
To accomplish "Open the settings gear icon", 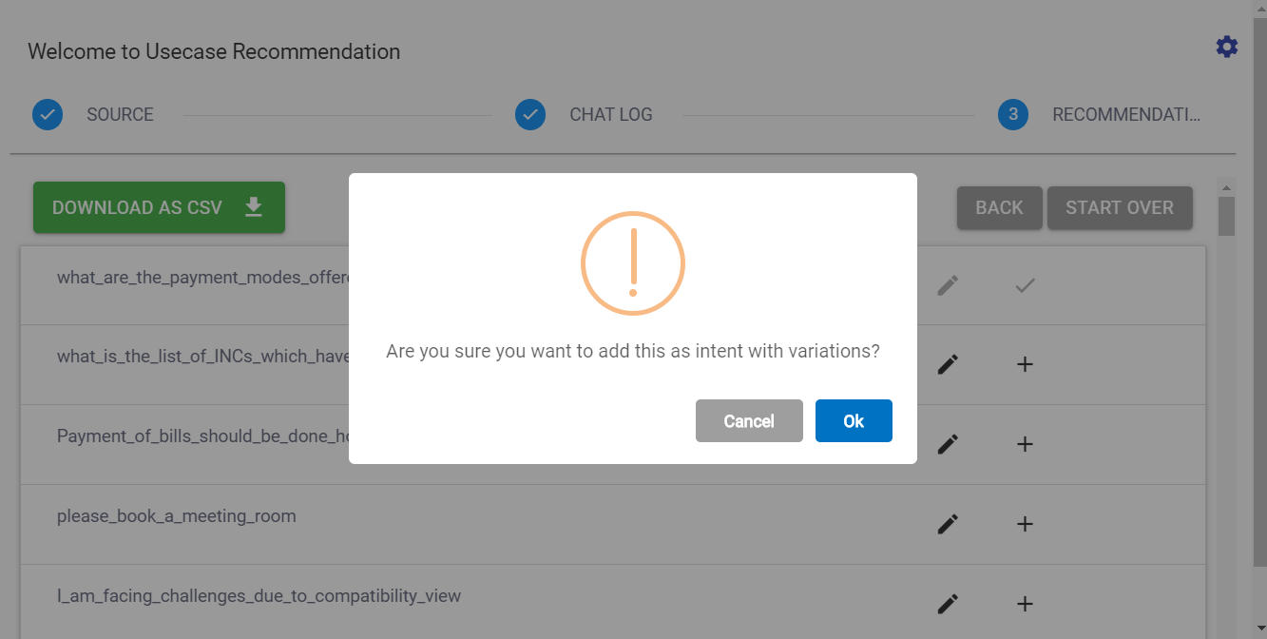I will pos(1227,47).
